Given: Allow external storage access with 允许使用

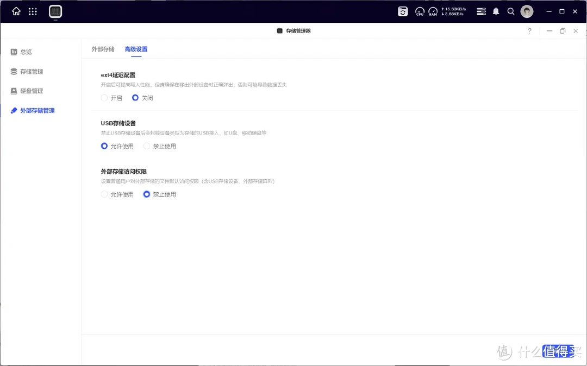Looking at the screenshot, I should pos(104,194).
